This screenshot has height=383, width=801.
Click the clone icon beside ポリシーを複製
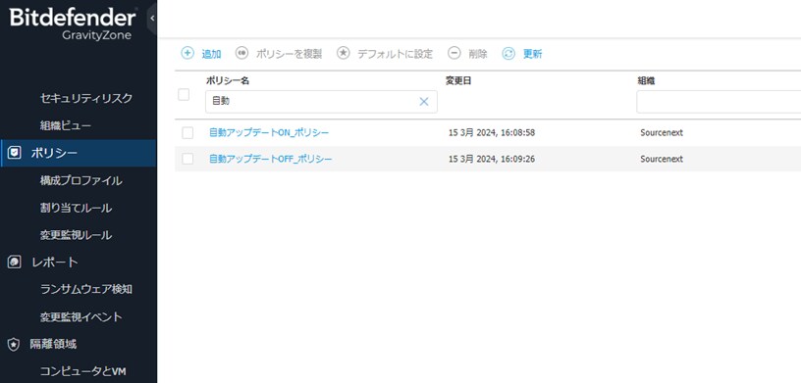241,53
